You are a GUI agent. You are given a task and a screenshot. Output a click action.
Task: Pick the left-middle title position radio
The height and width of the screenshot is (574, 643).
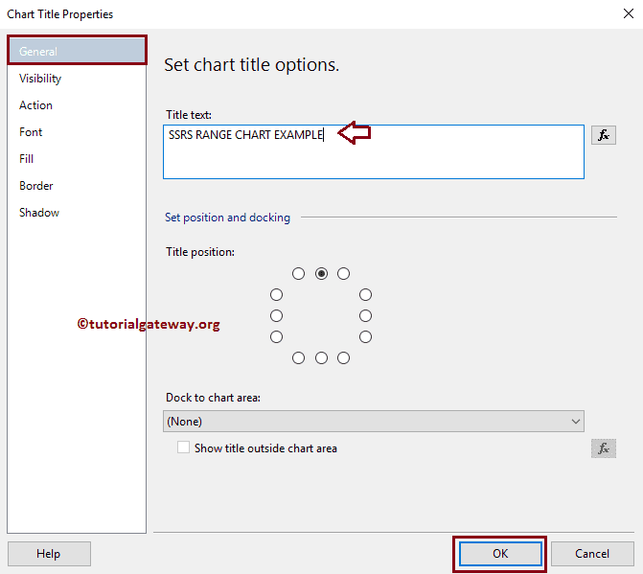coord(277,315)
